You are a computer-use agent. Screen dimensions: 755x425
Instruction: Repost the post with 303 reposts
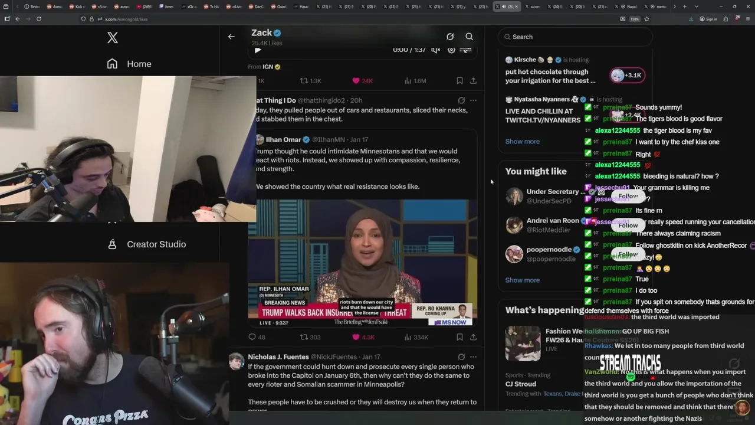[x=310, y=338]
